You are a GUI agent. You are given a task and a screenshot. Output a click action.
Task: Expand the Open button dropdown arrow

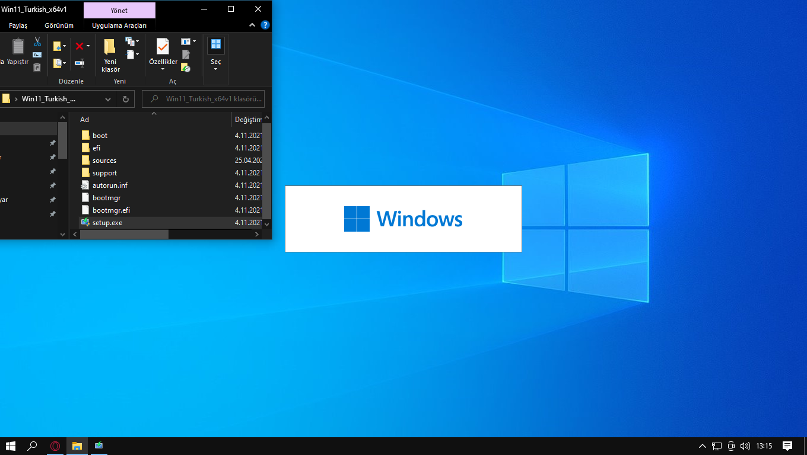(x=194, y=41)
